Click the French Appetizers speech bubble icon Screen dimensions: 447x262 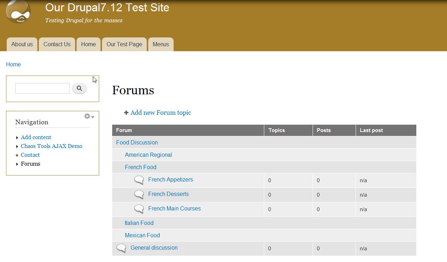click(x=139, y=180)
